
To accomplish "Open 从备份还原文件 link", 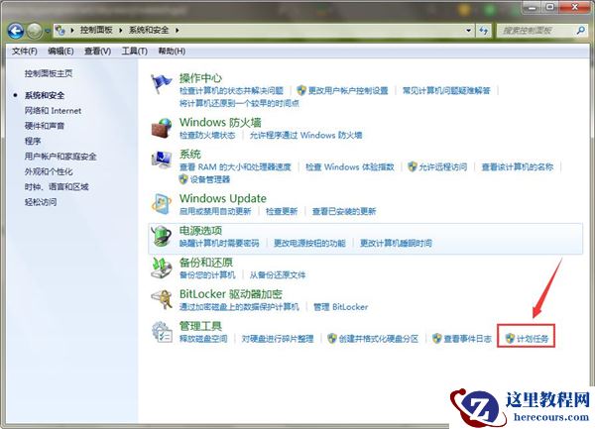I will point(278,274).
